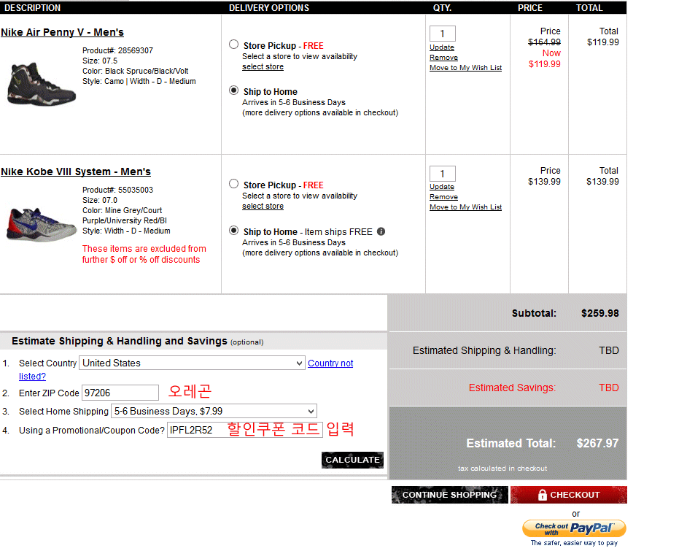Choose Ship to Home for Kobe VIII System
Screen dimensions: 687x551
(x=233, y=231)
